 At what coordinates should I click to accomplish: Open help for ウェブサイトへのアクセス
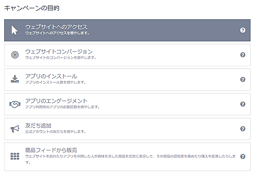243,30
